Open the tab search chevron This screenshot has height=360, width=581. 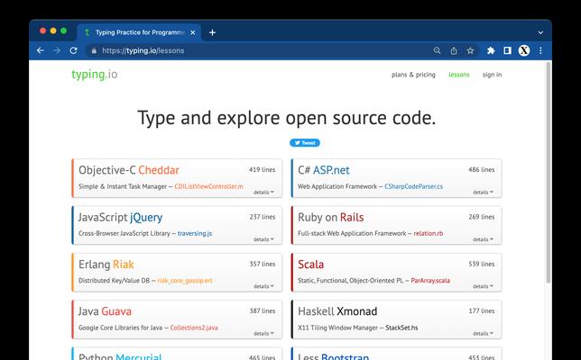pyautogui.click(x=540, y=32)
